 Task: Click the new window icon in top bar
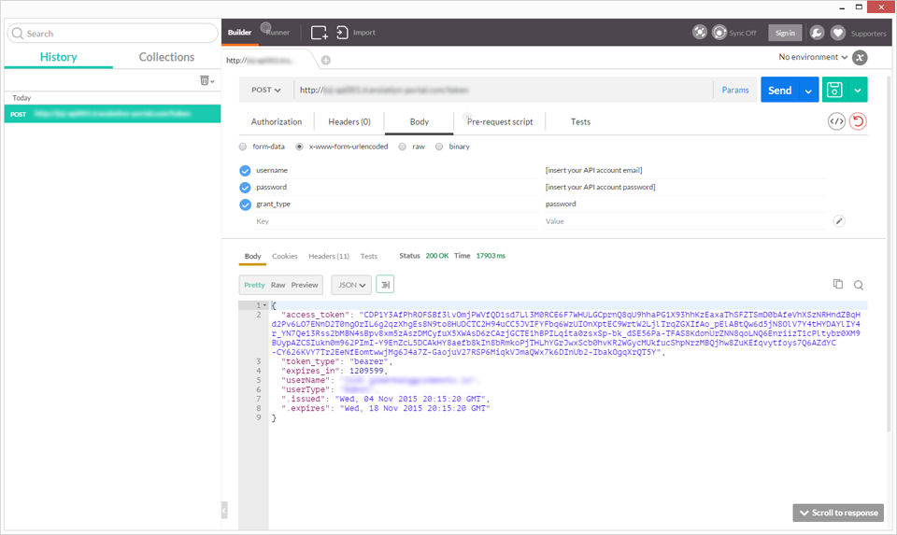[x=320, y=33]
